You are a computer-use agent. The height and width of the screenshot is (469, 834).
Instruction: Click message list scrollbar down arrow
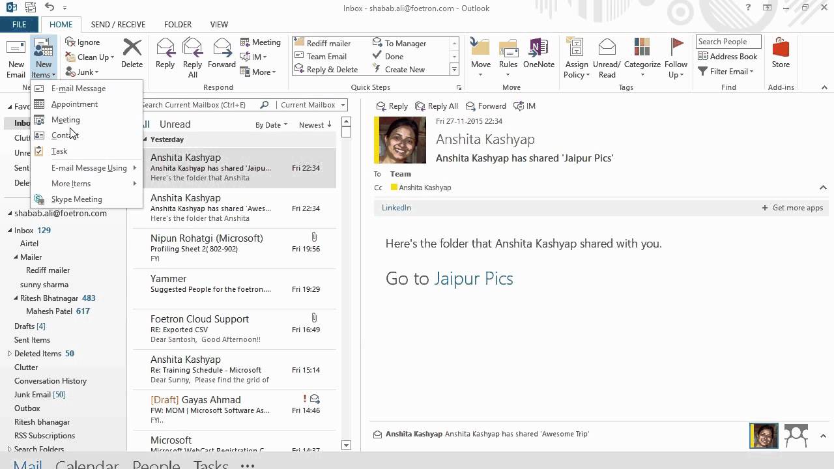click(x=346, y=446)
